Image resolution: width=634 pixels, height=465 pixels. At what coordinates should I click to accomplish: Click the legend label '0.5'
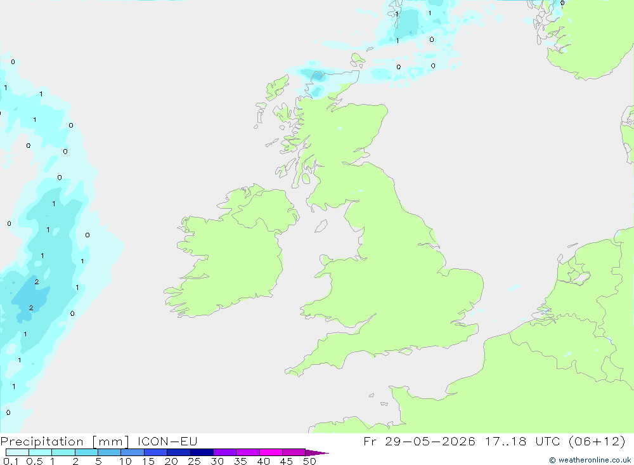pos(34,461)
